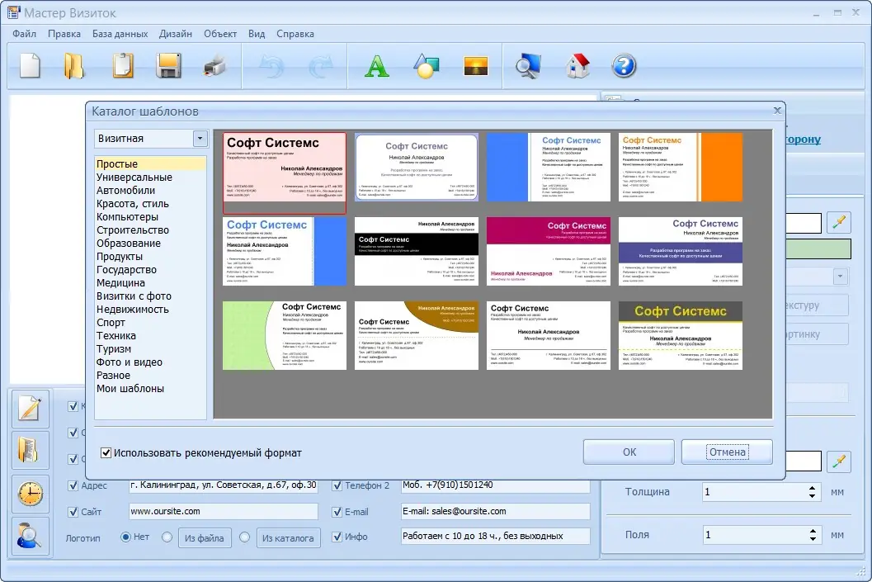Open the База данных menu

120,34
